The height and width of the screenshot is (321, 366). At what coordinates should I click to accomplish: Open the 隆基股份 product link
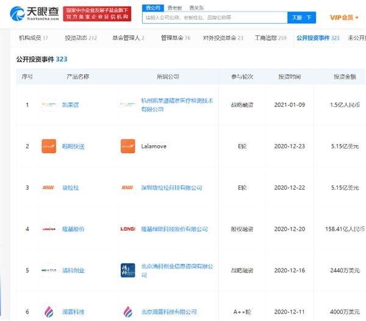(x=73, y=229)
